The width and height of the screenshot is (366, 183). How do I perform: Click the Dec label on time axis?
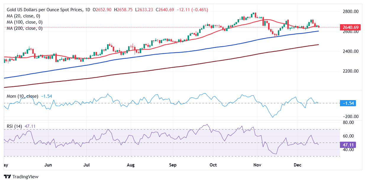297,164
